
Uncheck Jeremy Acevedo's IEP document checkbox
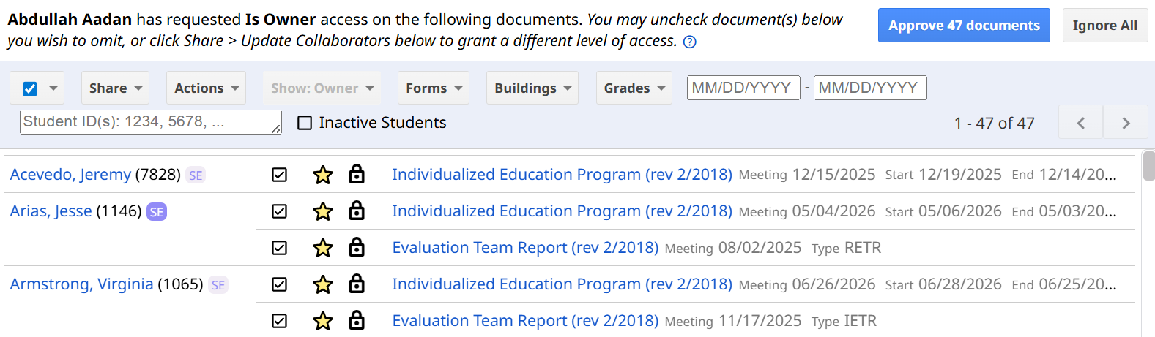(280, 175)
